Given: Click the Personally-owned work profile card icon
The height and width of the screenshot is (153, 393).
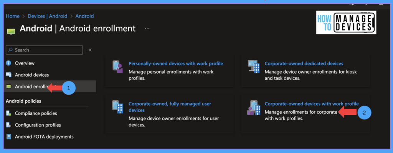Looking at the screenshot, I should pos(117,66).
